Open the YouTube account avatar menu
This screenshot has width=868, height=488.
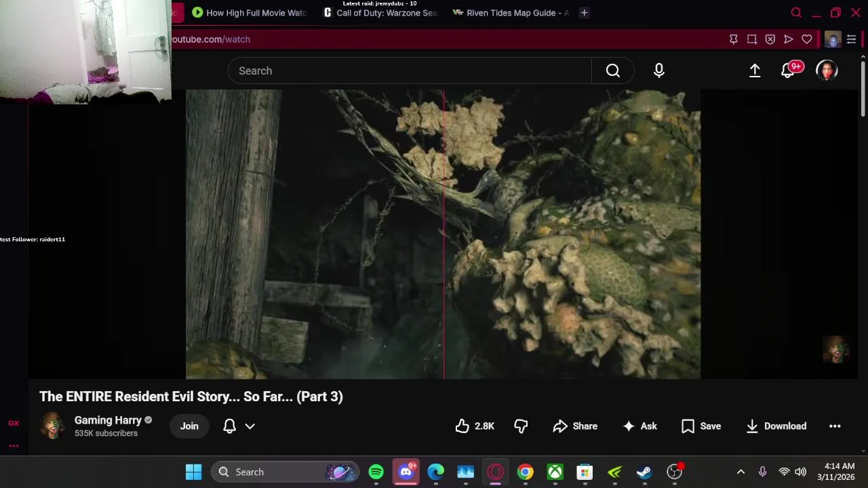point(827,70)
